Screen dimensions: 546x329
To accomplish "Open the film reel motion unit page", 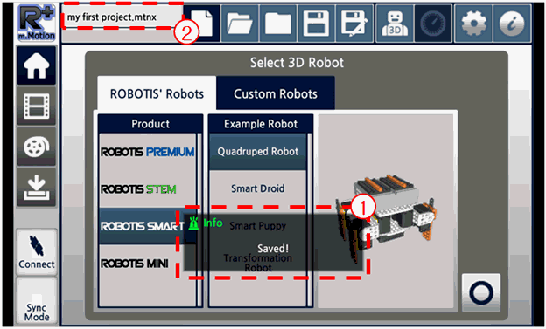I will click(36, 147).
